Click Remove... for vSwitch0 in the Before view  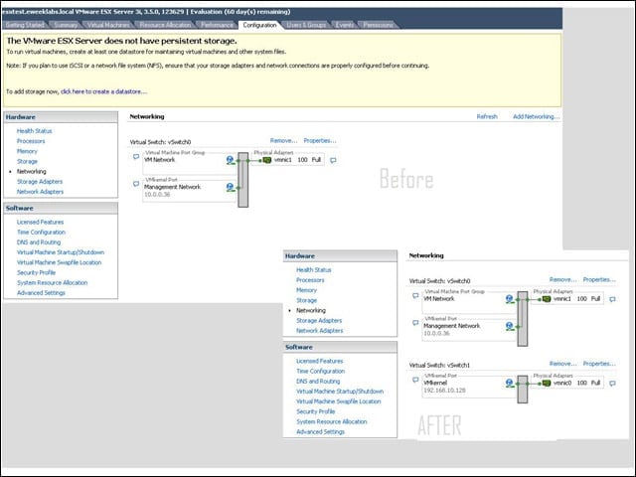[283, 141]
